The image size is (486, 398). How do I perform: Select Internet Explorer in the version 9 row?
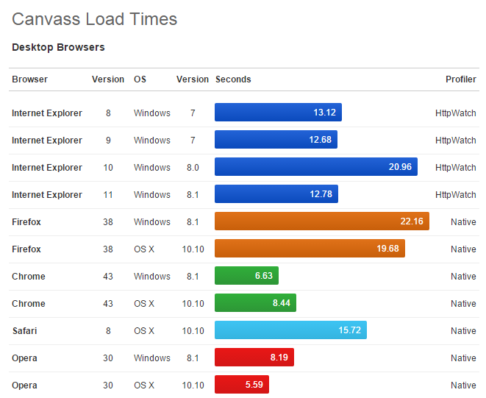click(x=47, y=141)
